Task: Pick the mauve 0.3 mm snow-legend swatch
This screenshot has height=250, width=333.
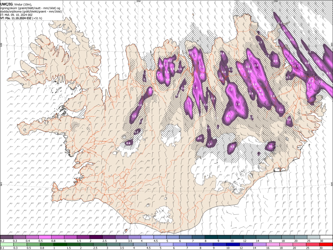Action: (x=19, y=237)
